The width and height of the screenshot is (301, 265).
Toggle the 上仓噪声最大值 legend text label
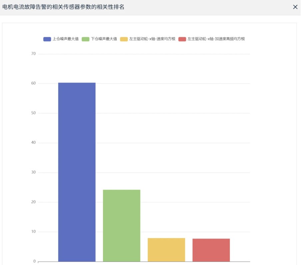pos(65,39)
